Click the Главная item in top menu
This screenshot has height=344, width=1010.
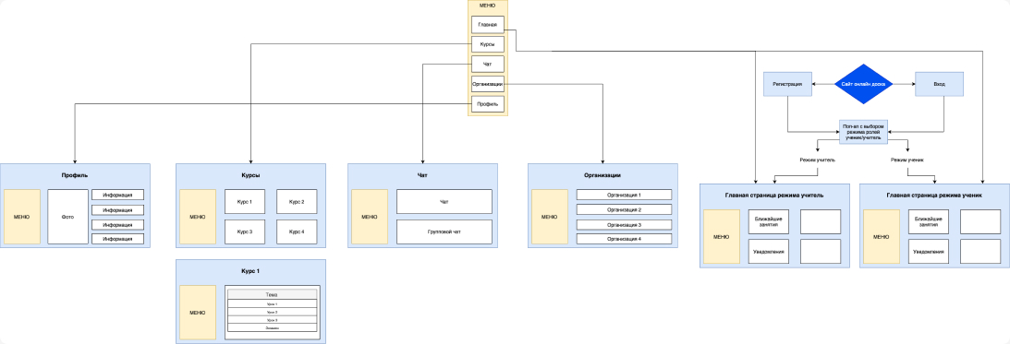[487, 25]
